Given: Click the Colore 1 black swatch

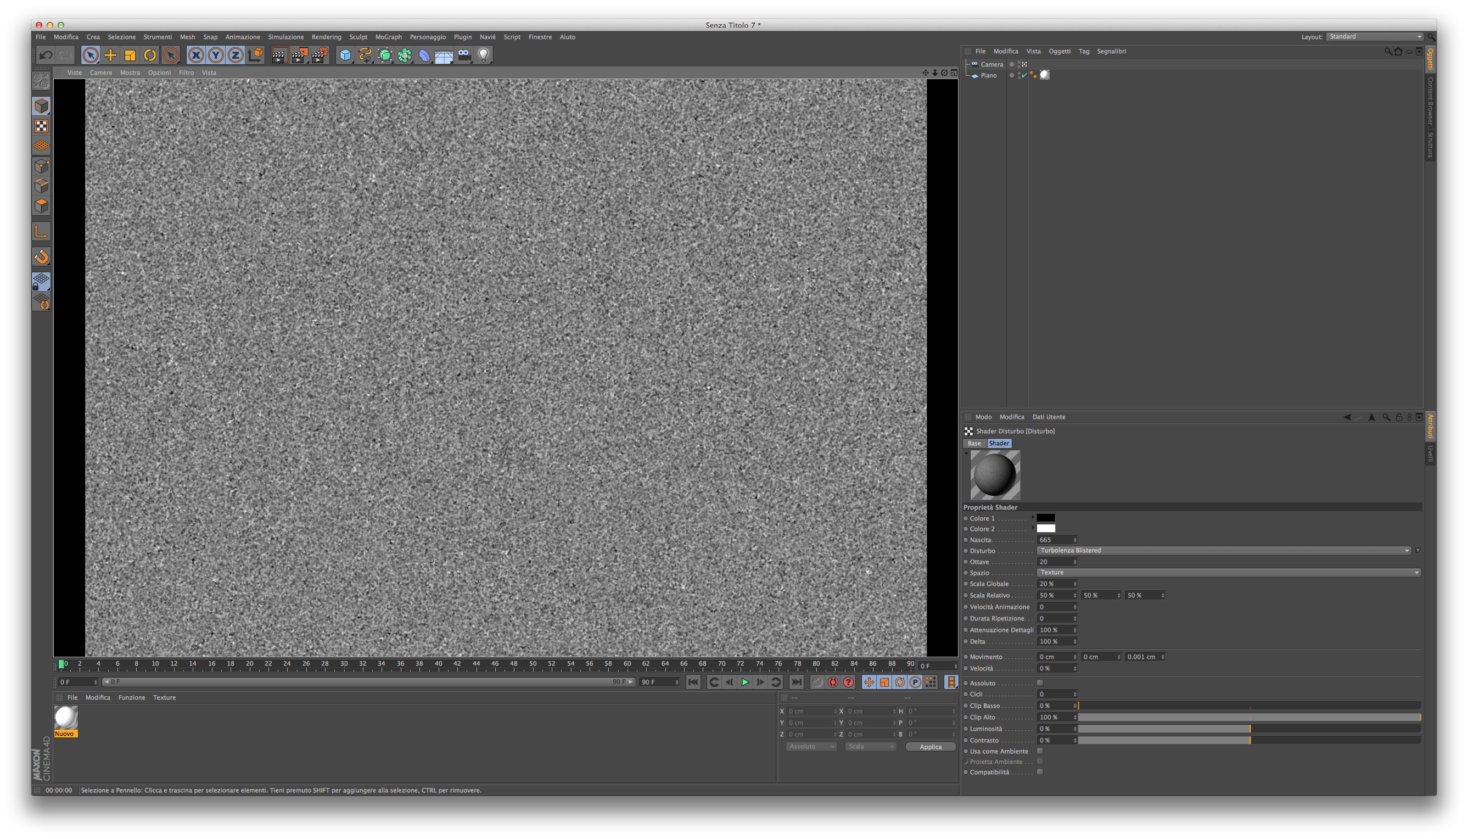Looking at the screenshot, I should 1046,518.
